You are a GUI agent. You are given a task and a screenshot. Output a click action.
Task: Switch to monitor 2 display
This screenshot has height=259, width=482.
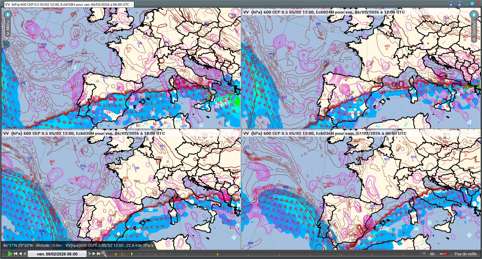(x=459, y=4)
